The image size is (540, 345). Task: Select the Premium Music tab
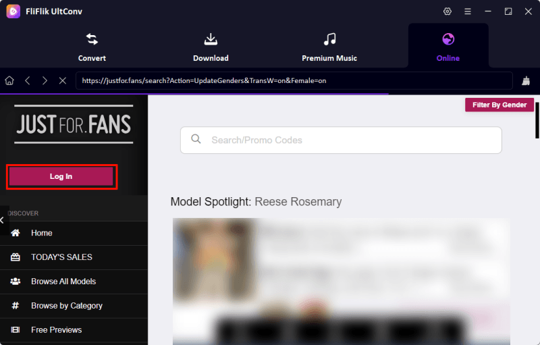click(x=329, y=46)
